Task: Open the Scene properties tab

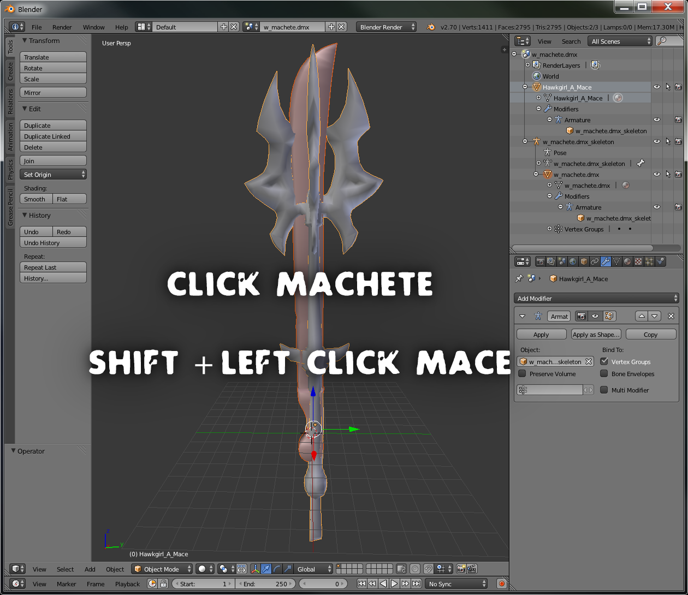Action: tap(562, 261)
